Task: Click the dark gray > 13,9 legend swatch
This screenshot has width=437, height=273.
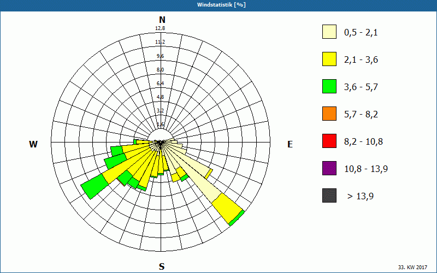Action: point(329,195)
